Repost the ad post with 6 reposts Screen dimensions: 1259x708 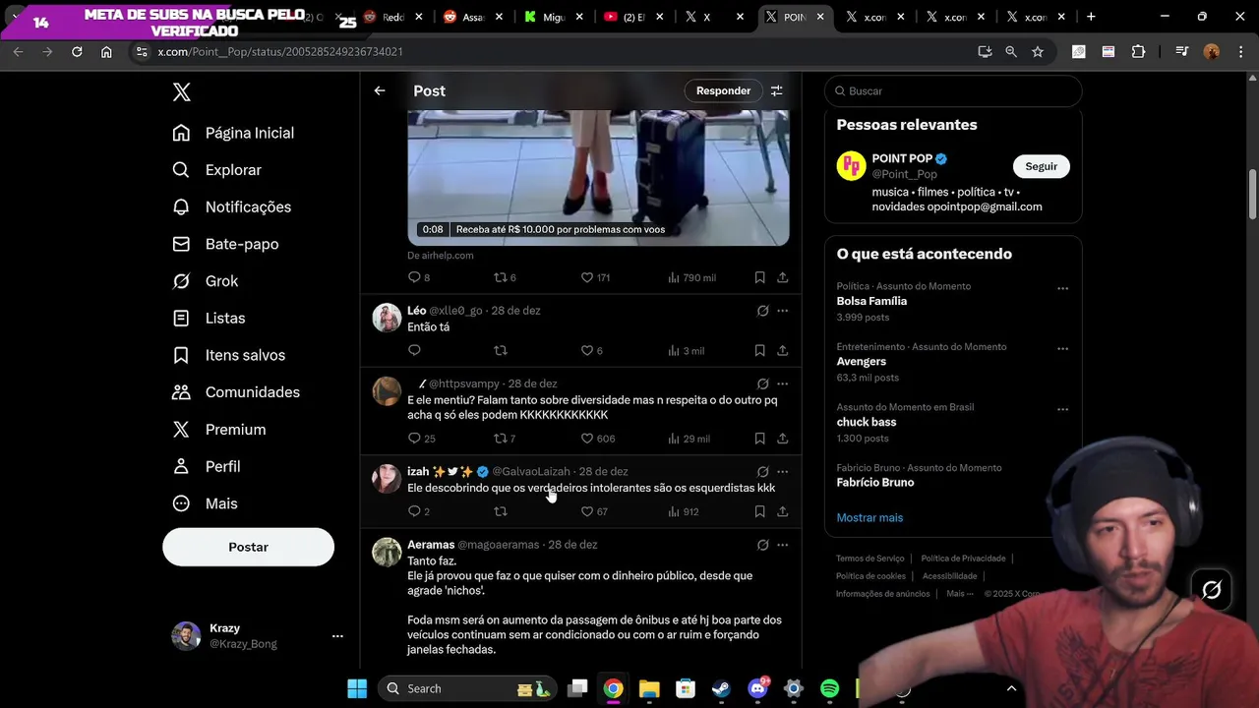click(x=505, y=278)
